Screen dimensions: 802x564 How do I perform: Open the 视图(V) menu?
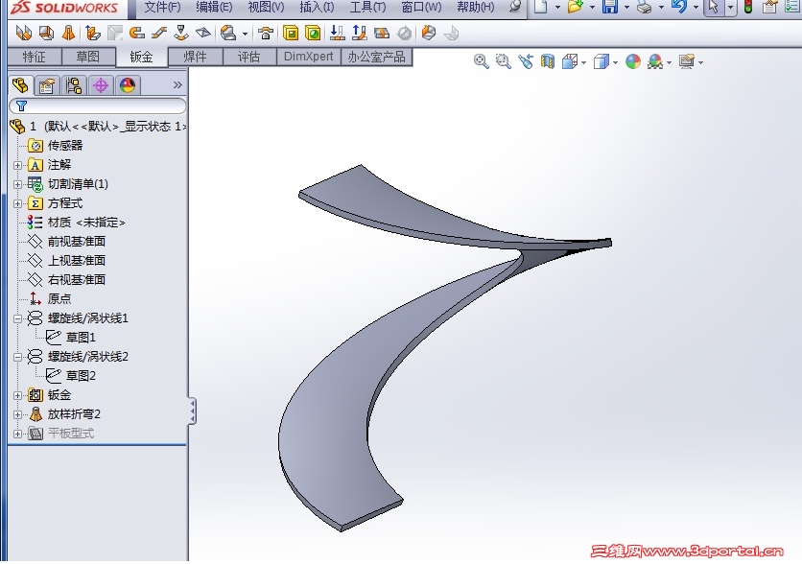tap(266, 7)
